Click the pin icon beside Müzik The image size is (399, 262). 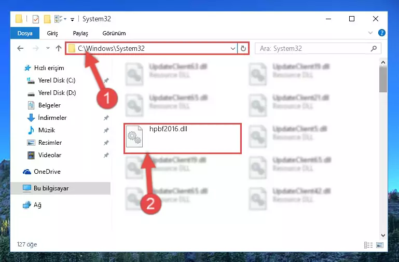click(x=106, y=130)
